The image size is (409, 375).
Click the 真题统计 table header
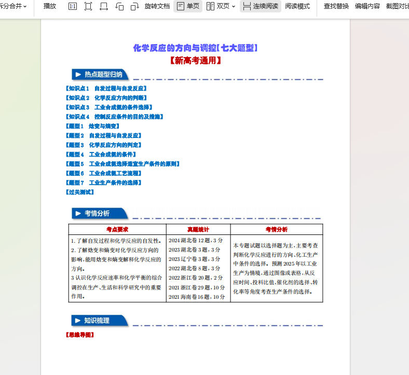(198, 229)
